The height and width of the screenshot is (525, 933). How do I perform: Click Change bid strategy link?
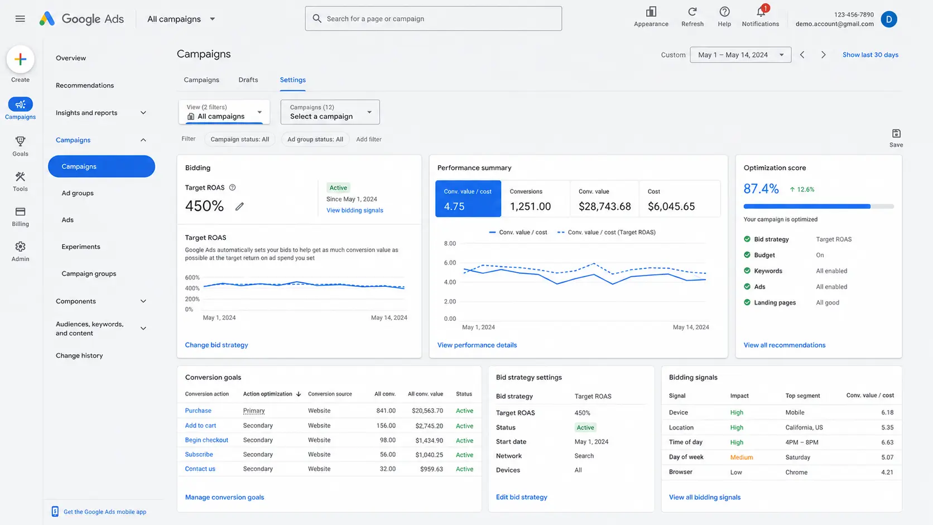click(x=217, y=345)
